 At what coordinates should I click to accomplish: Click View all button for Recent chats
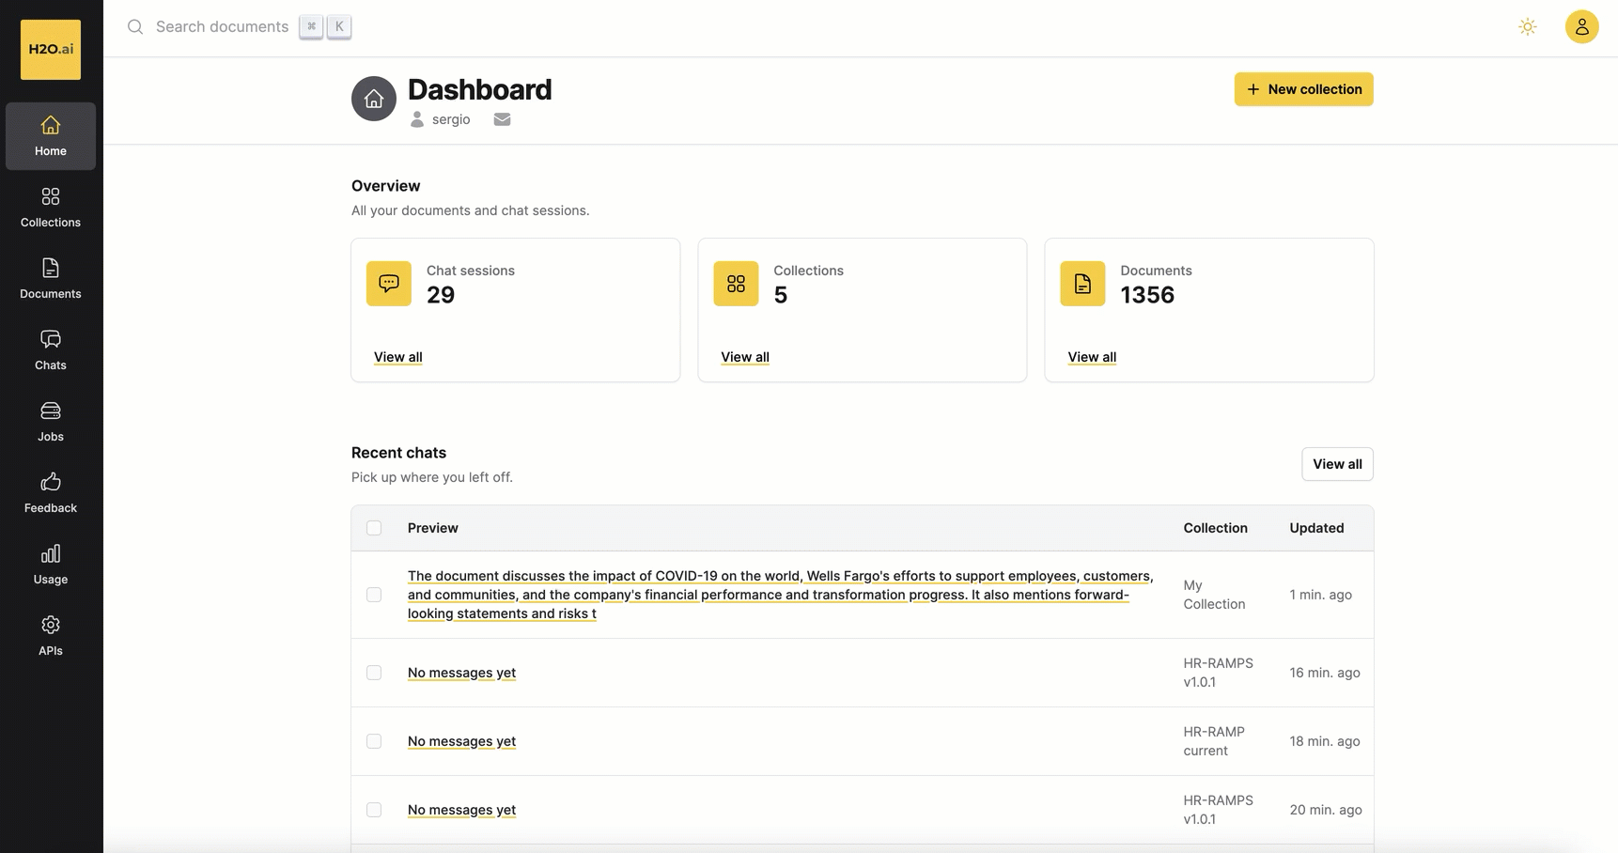(1337, 464)
